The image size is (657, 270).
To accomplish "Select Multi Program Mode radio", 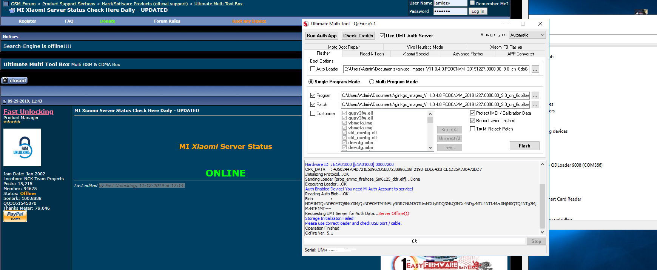I will tap(372, 82).
